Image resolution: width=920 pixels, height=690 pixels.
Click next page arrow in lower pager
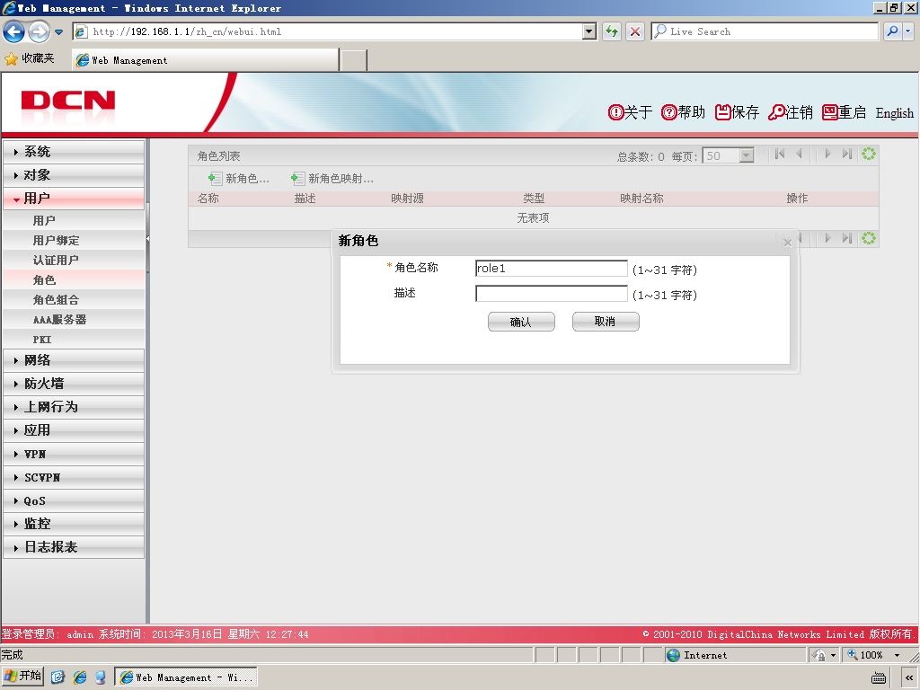827,238
